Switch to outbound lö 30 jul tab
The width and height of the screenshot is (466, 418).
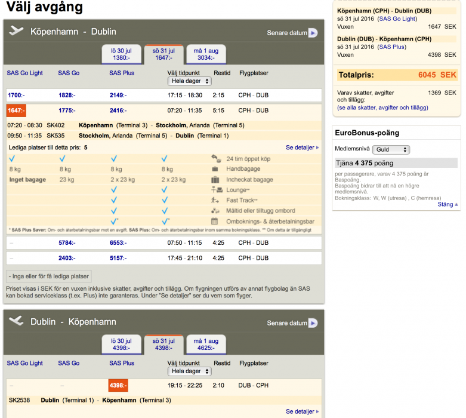tap(121, 54)
